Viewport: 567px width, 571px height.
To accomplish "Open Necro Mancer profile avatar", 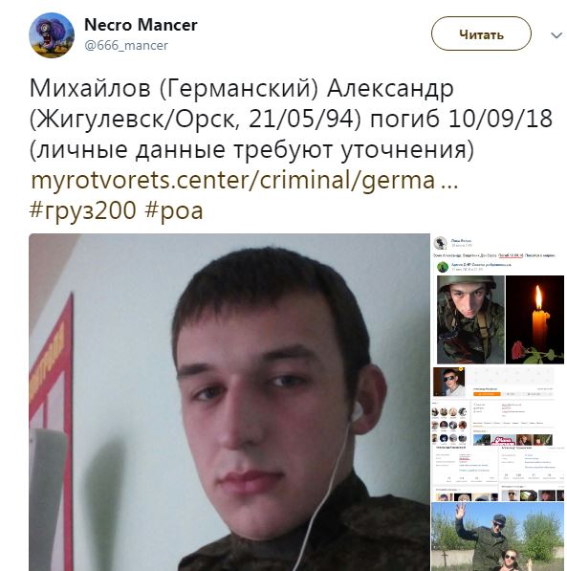I will point(52,35).
